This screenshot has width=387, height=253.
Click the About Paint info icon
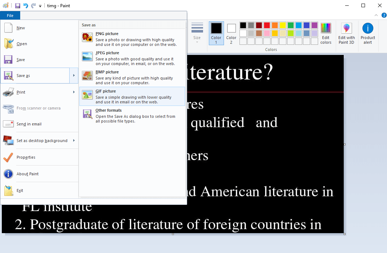[8, 174]
